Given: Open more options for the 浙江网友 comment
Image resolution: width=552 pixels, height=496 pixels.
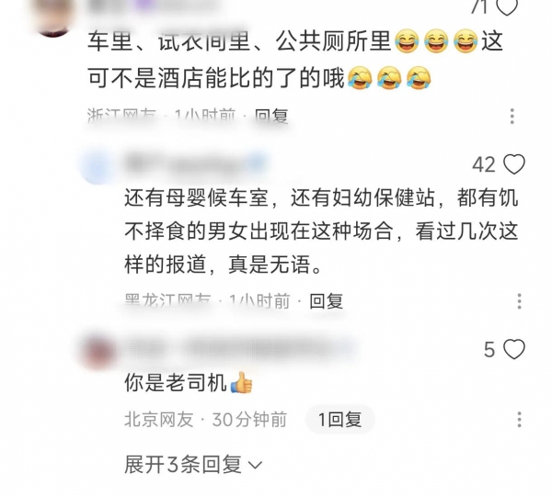Looking at the screenshot, I should (512, 116).
